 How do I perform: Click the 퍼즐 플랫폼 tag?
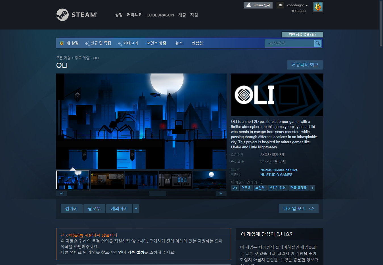(298, 188)
